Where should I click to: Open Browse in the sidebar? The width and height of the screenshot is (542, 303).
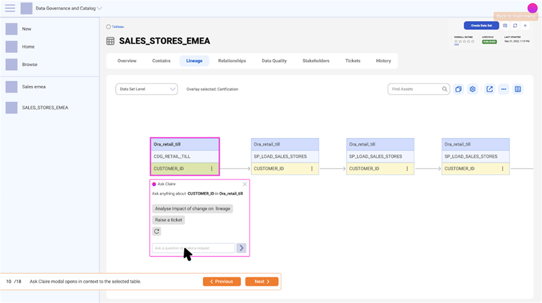click(29, 65)
